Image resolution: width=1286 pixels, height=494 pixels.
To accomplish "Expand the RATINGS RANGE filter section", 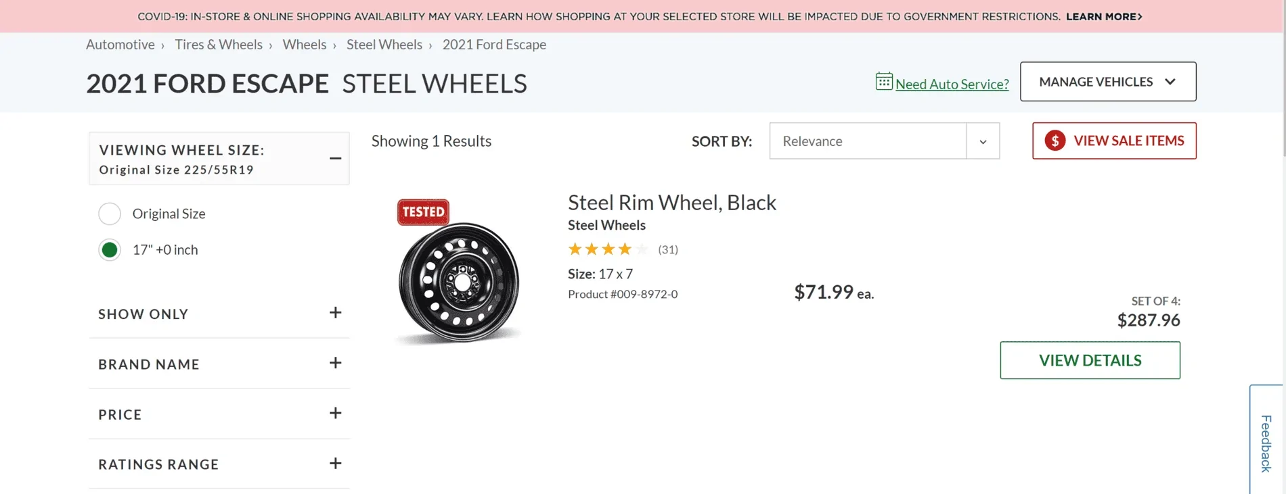I will pos(334,463).
